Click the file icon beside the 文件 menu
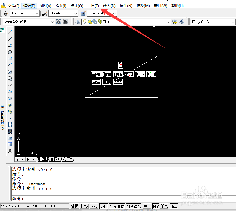Screen dimensions: 236x211 tap(3, 6)
